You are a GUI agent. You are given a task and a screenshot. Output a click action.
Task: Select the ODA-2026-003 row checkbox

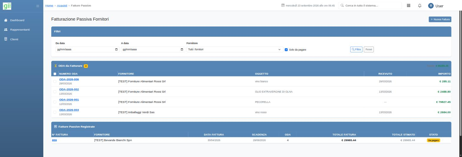pos(55,112)
